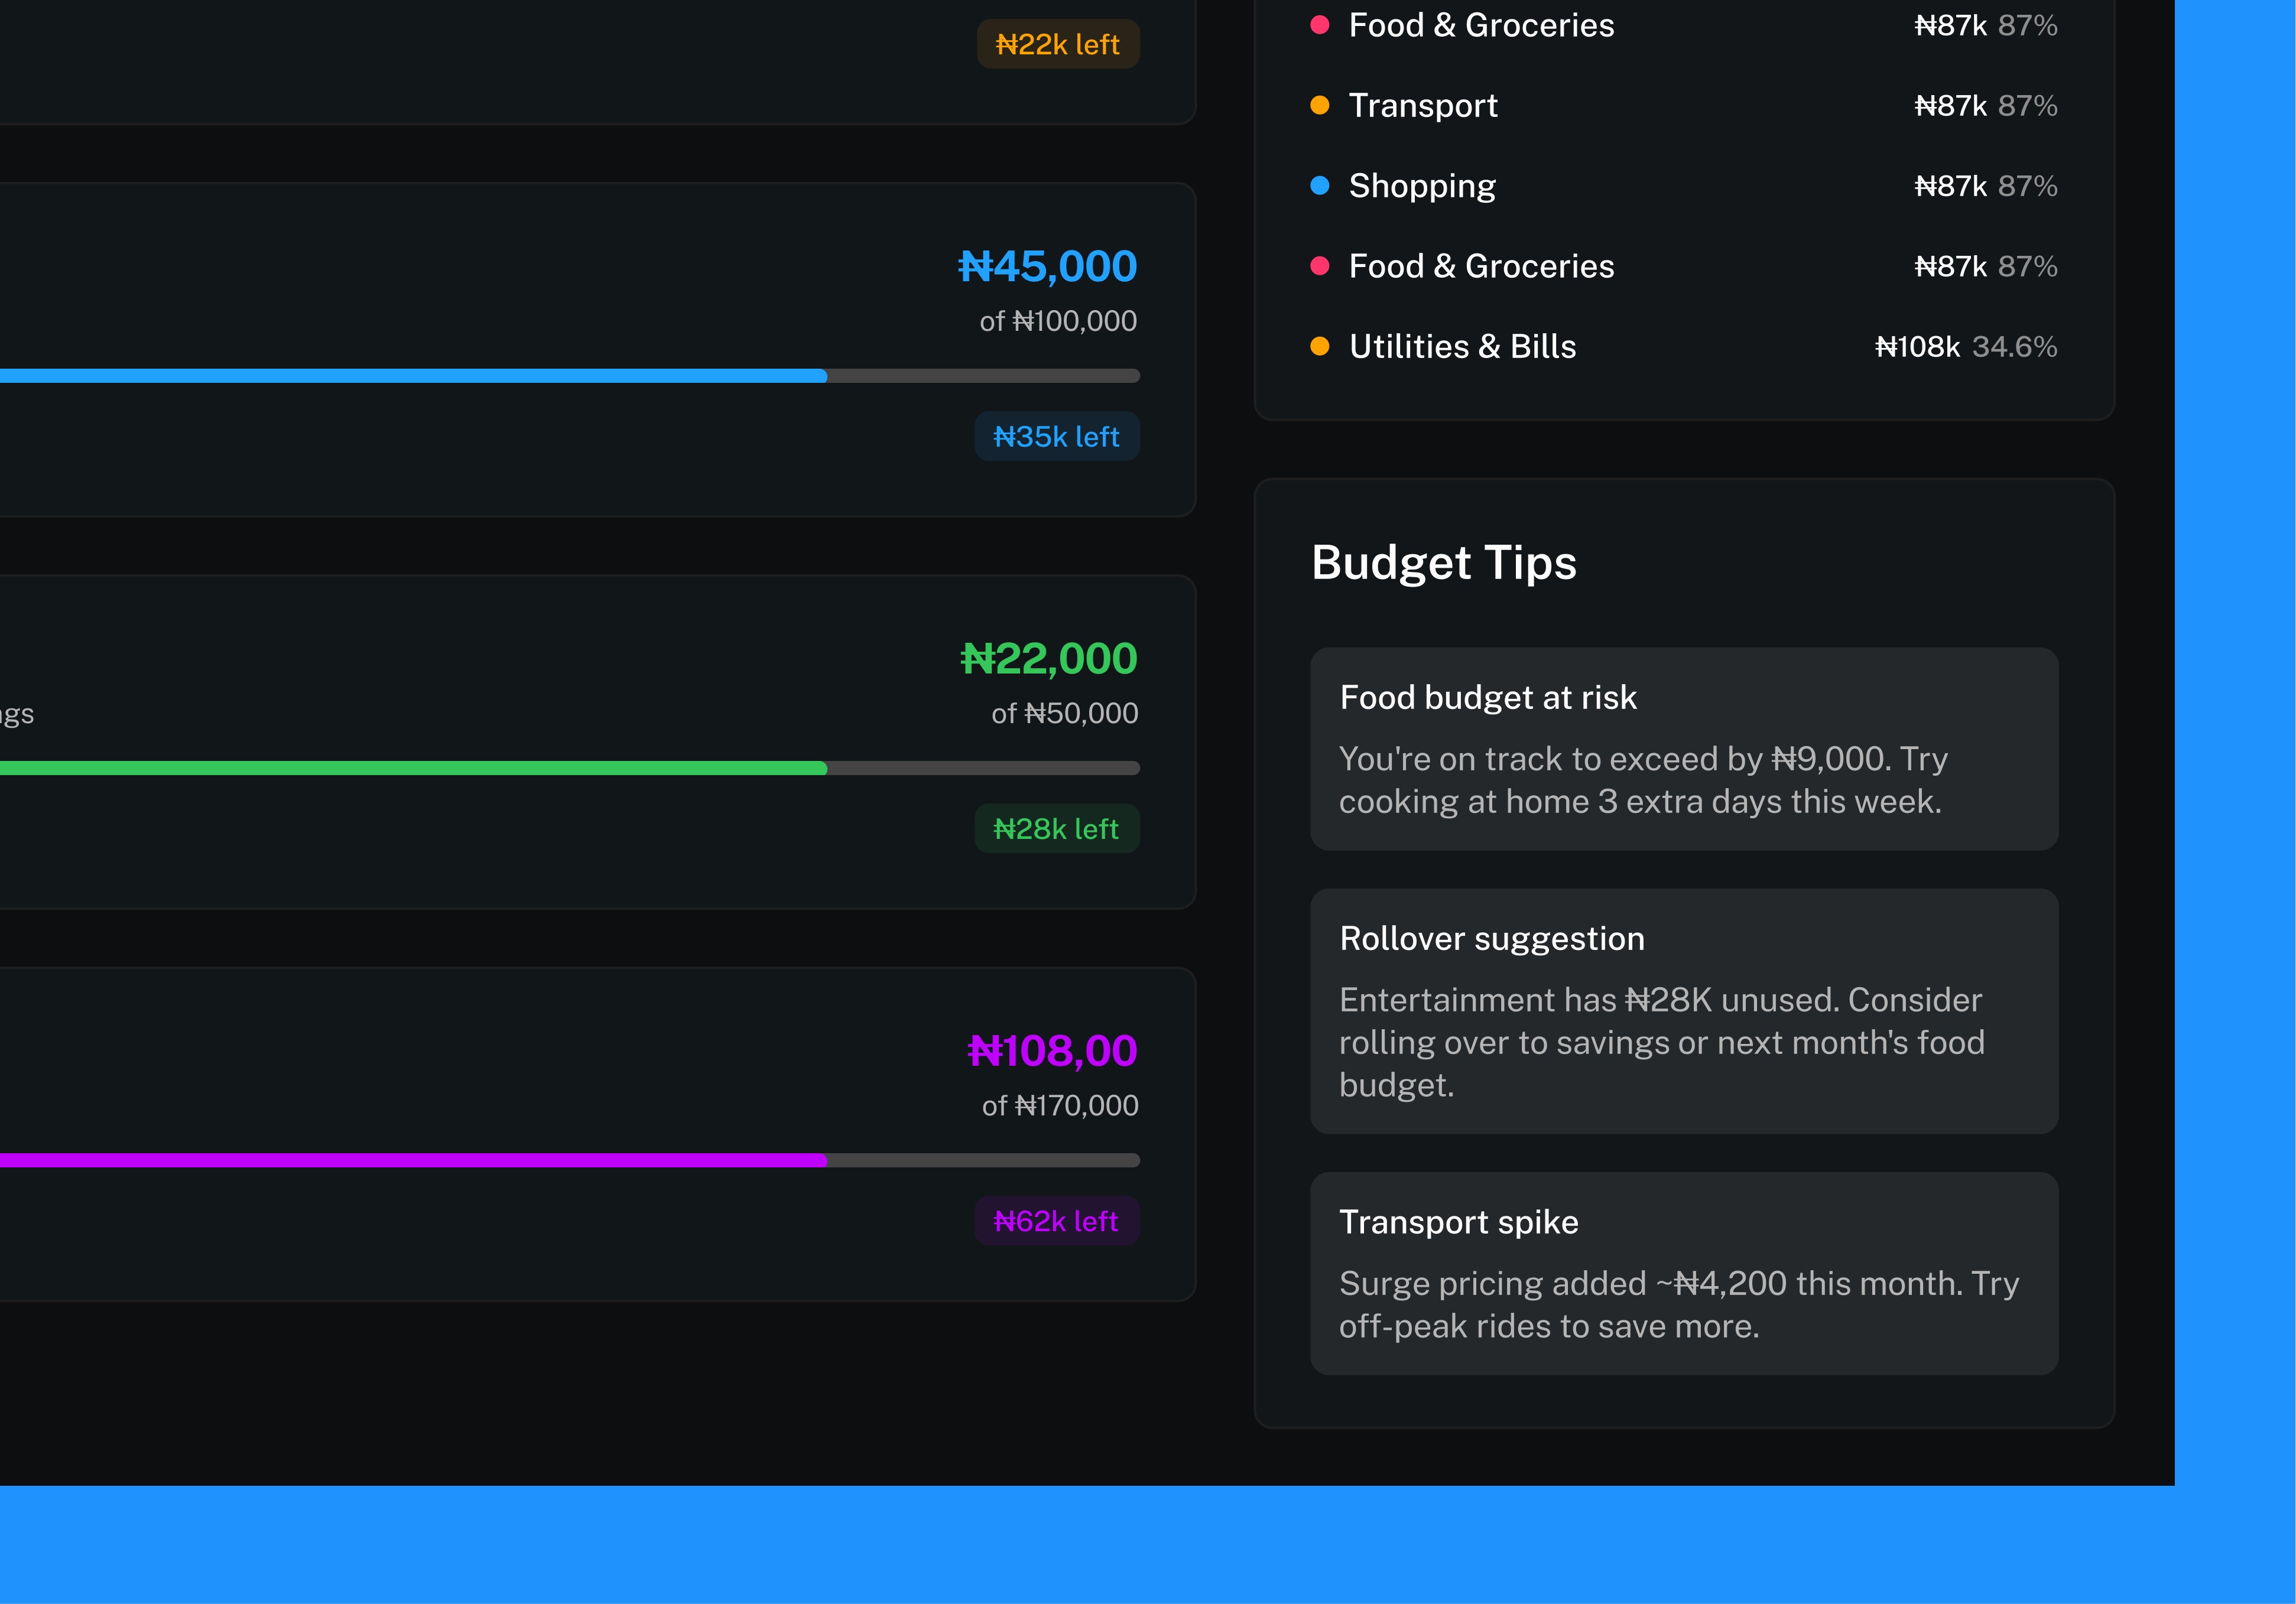Click the purple ₦62k left badge
2296x1604 pixels.
tap(1056, 1221)
